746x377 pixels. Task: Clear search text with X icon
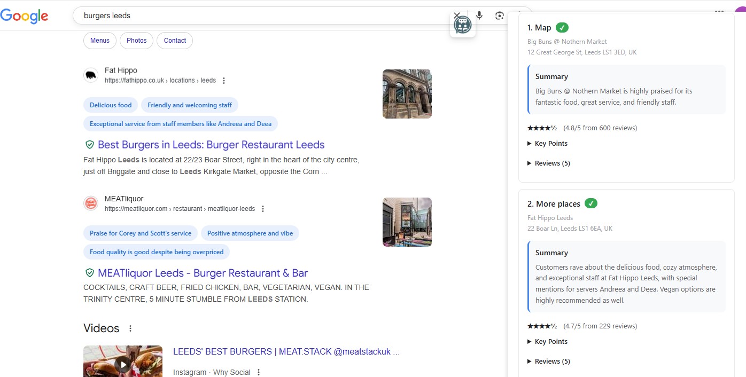(456, 15)
